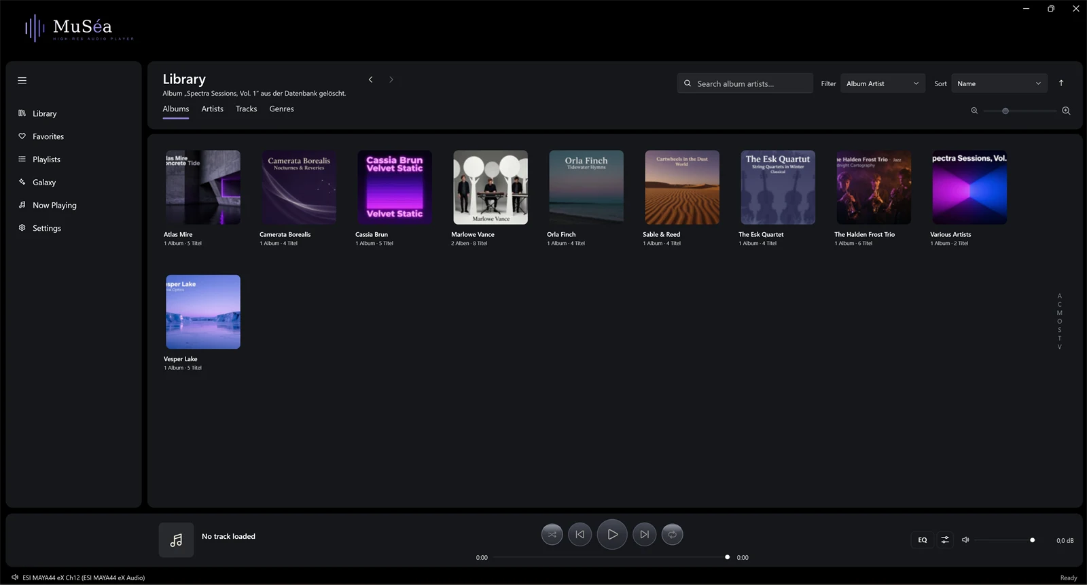Jump to letter C in index
This screenshot has width=1087, height=585.
tap(1059, 305)
